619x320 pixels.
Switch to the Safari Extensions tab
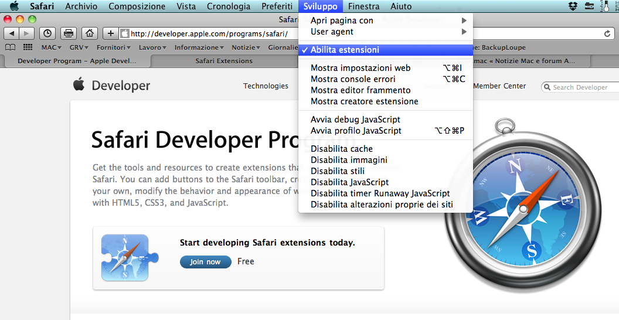tap(224, 61)
